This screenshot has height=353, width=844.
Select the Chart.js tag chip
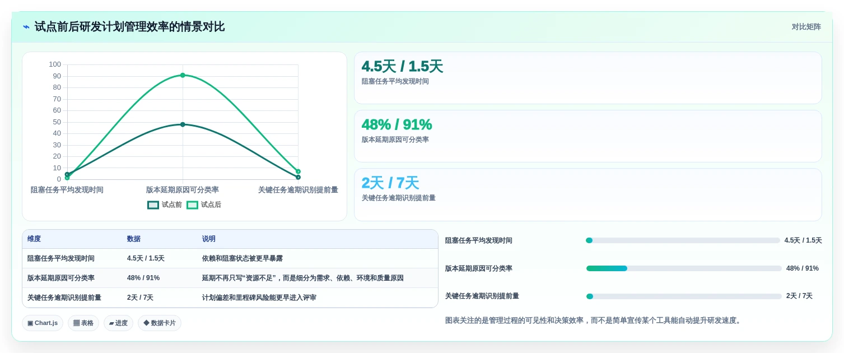(x=43, y=323)
